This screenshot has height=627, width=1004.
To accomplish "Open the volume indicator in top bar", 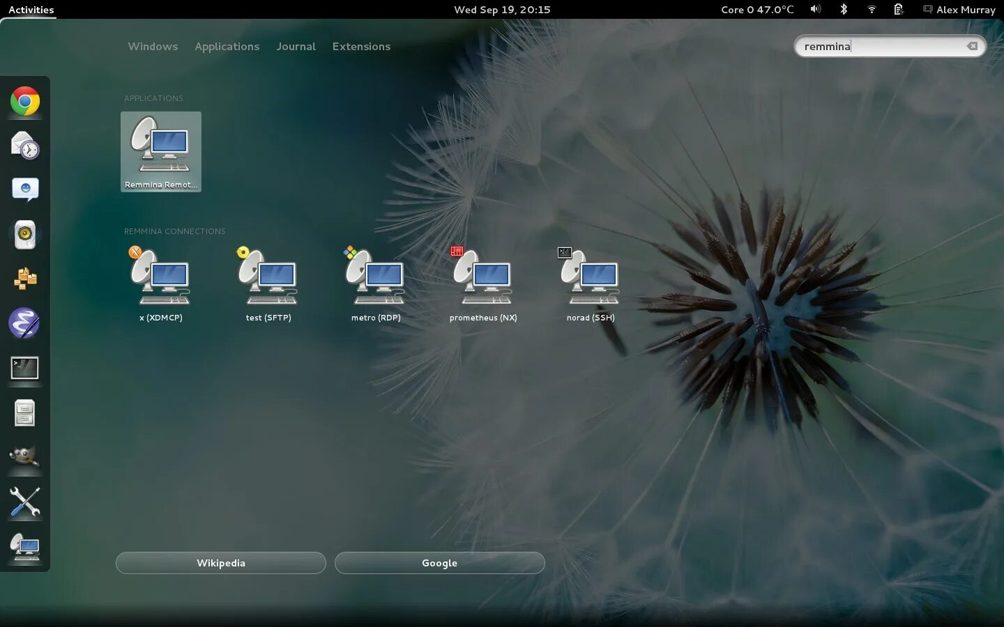I will tap(816, 9).
